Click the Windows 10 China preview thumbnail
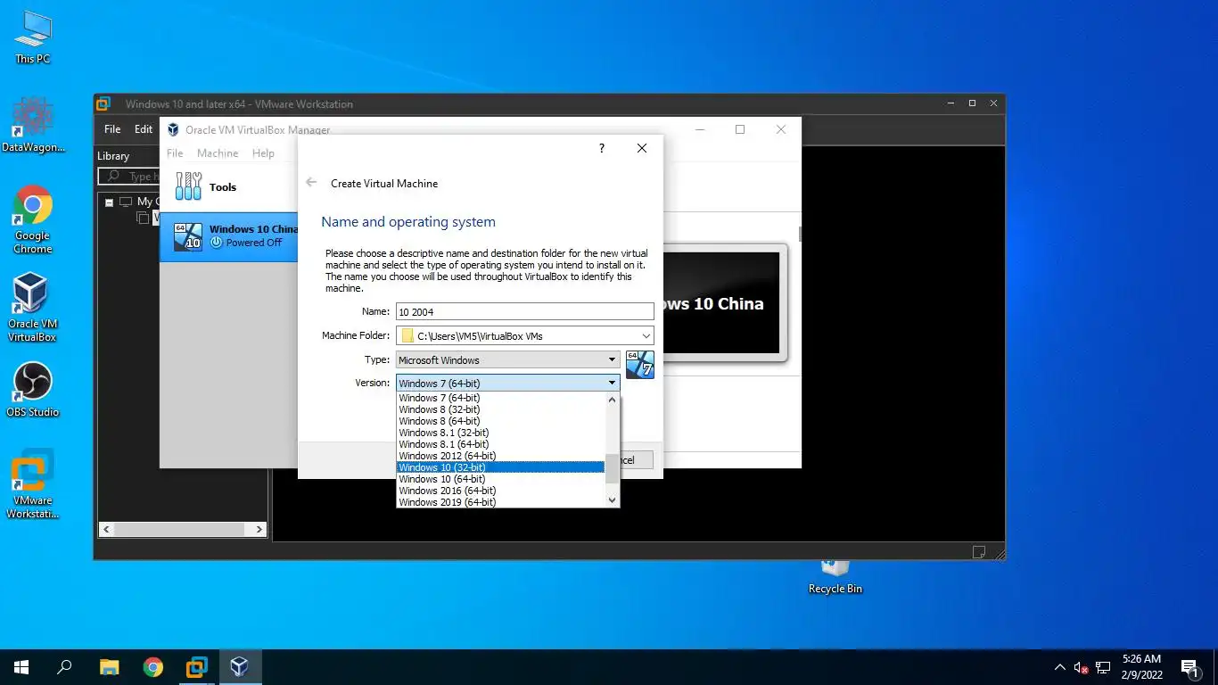 pyautogui.click(x=722, y=302)
